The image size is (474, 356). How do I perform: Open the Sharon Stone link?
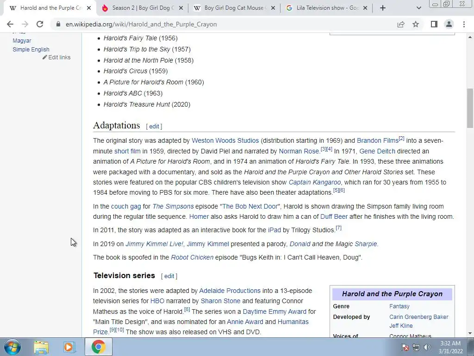tap(220, 301)
